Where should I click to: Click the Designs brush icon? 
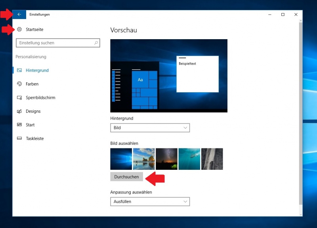pyautogui.click(x=19, y=111)
